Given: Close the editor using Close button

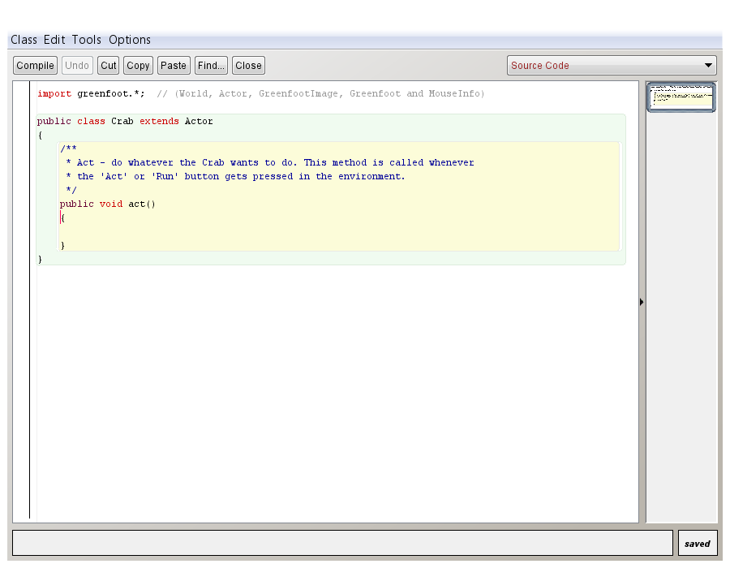Looking at the screenshot, I should (x=248, y=66).
